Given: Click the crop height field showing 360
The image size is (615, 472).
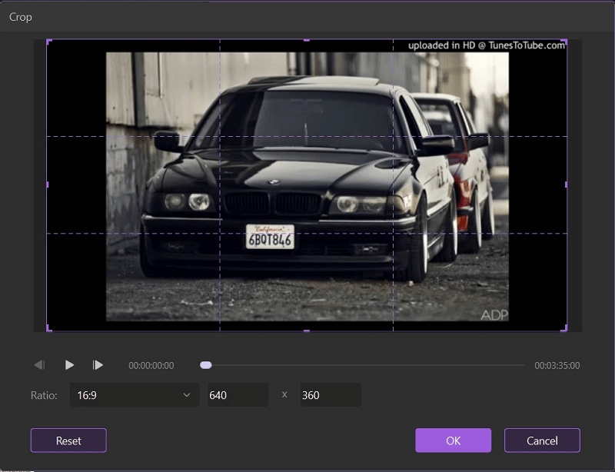Looking at the screenshot, I should [331, 394].
